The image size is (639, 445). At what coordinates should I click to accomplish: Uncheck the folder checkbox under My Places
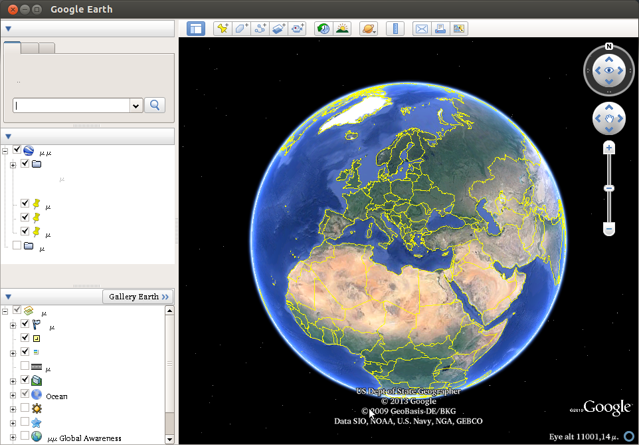[25, 164]
